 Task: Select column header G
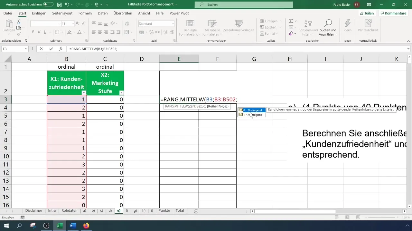coord(254,59)
